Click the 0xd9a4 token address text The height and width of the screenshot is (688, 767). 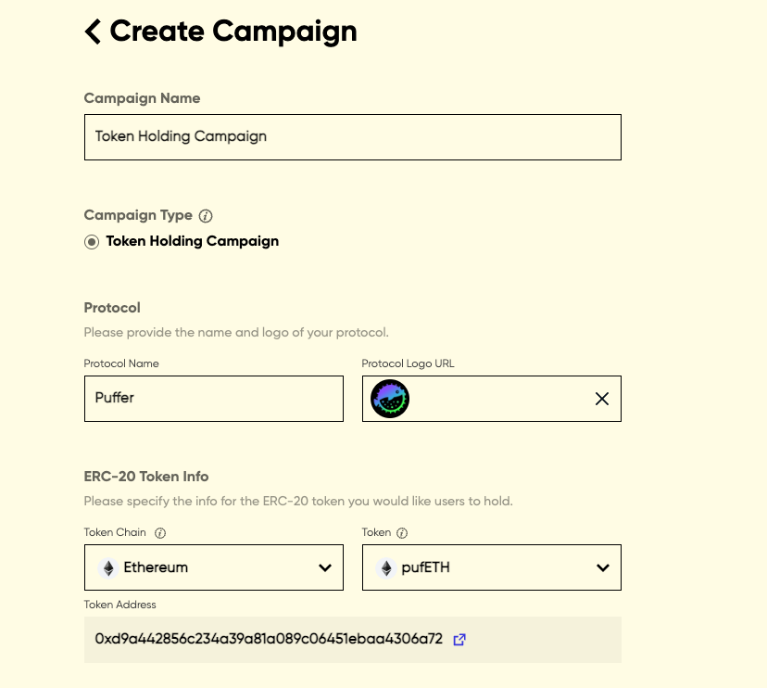(x=269, y=639)
